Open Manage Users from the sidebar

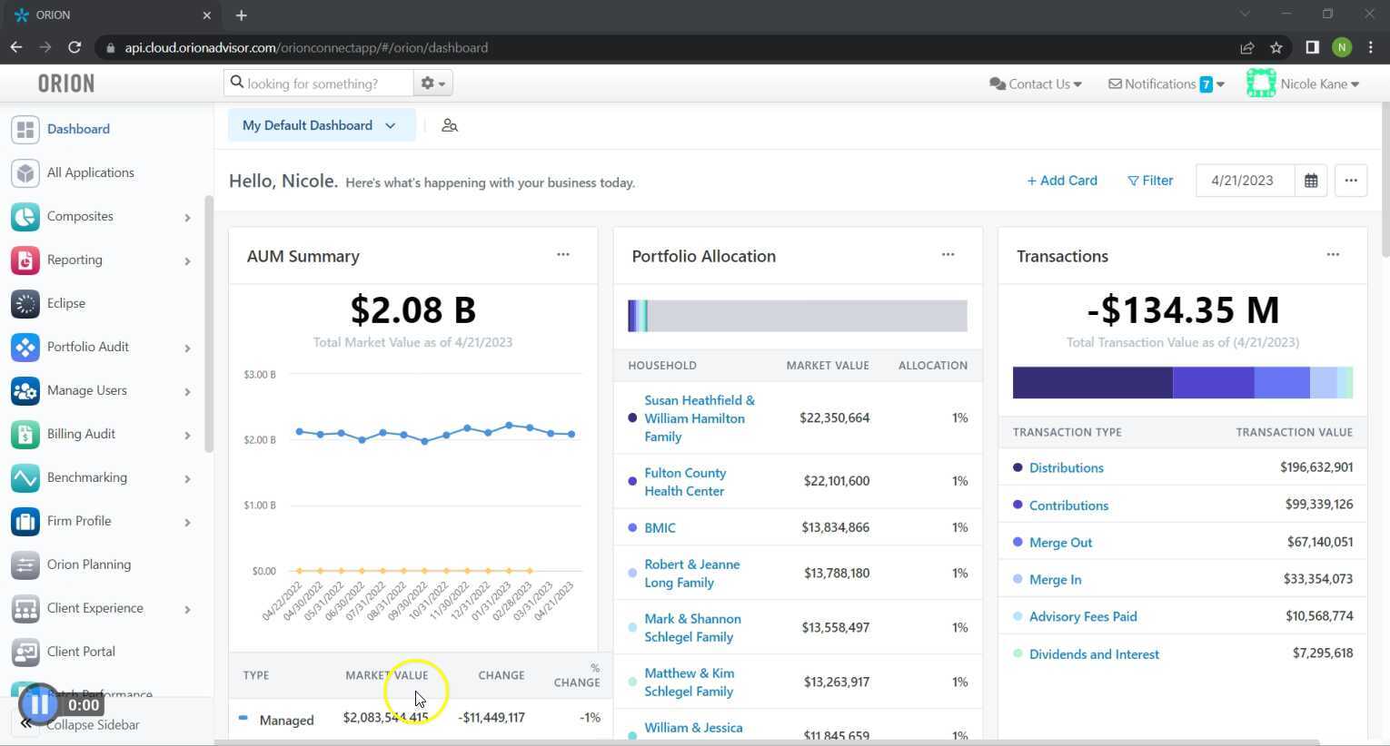86,390
